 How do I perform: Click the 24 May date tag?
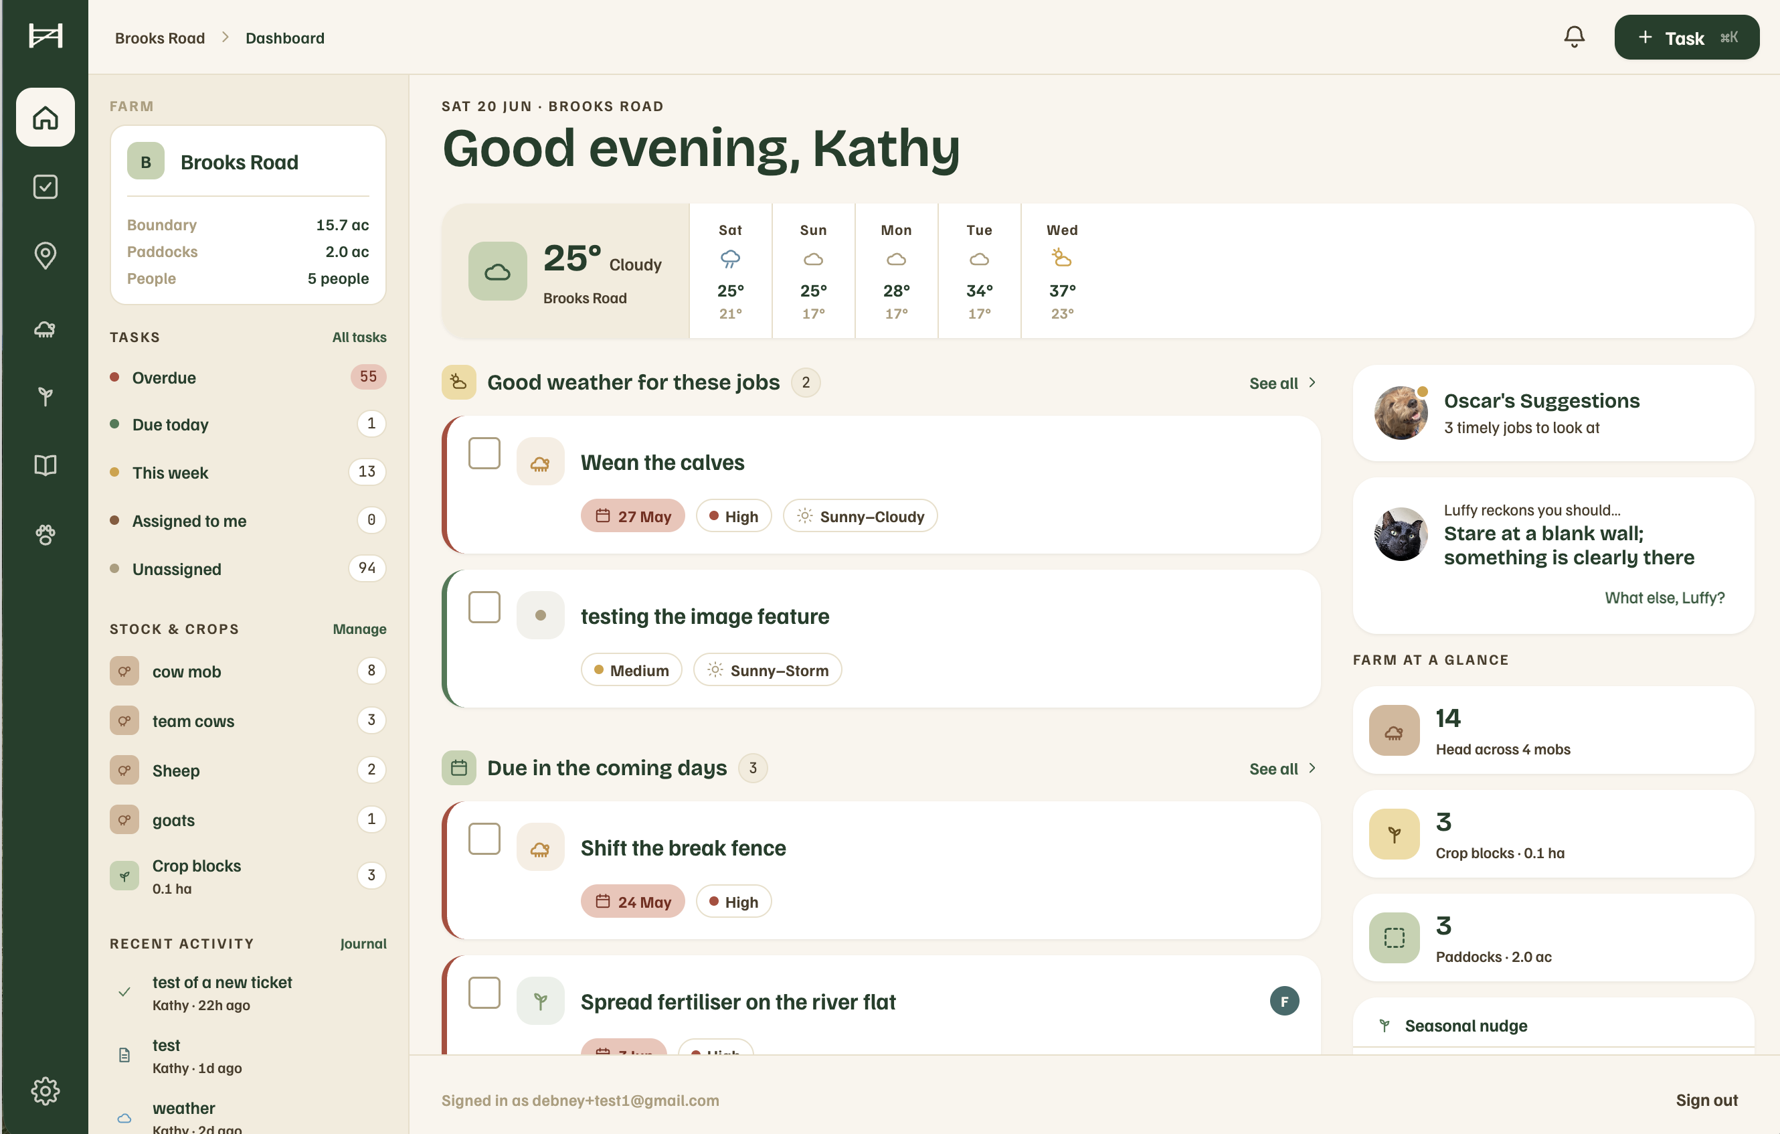(633, 902)
